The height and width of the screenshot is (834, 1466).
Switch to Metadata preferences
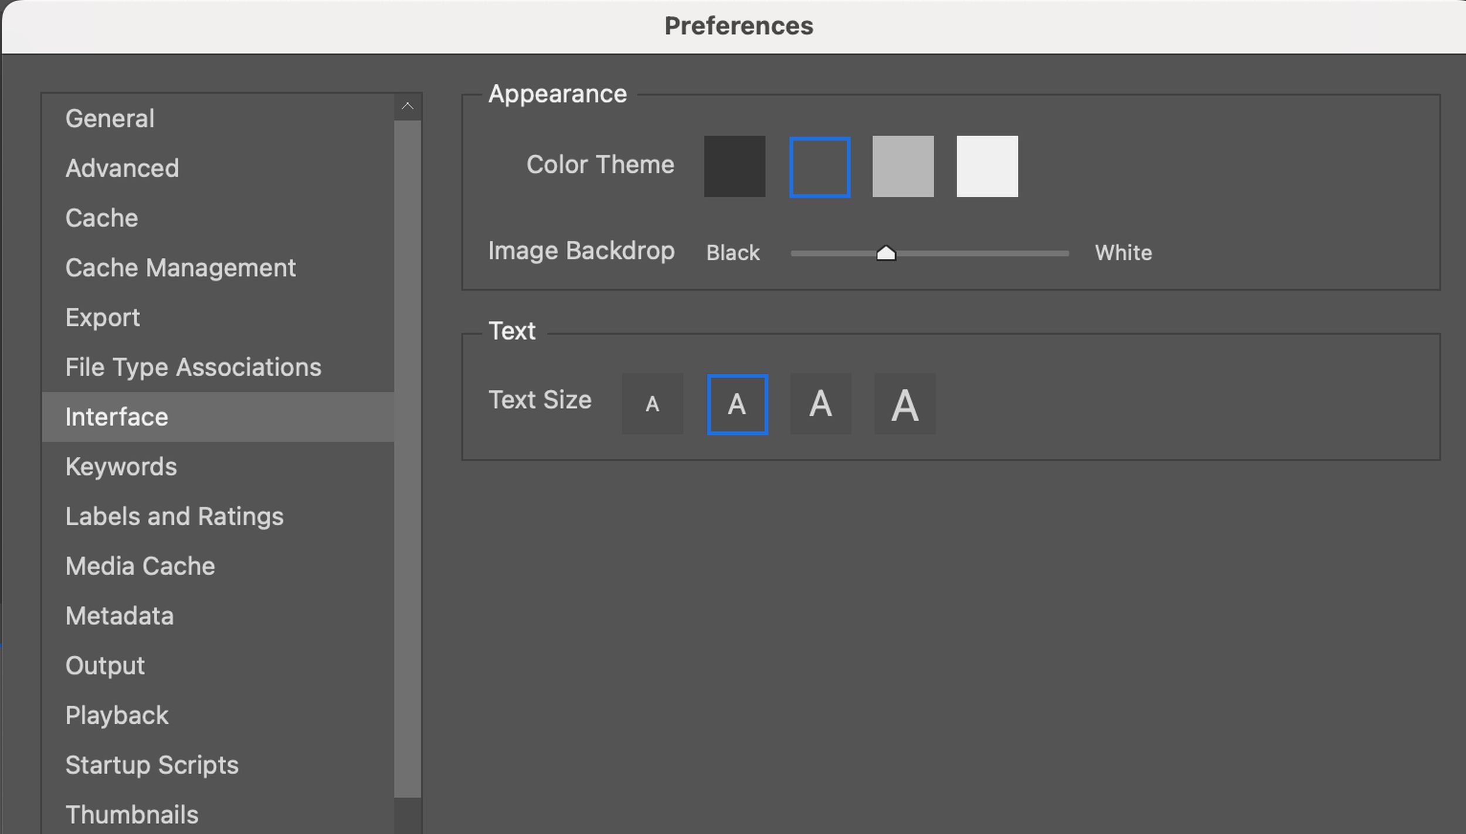tap(120, 616)
